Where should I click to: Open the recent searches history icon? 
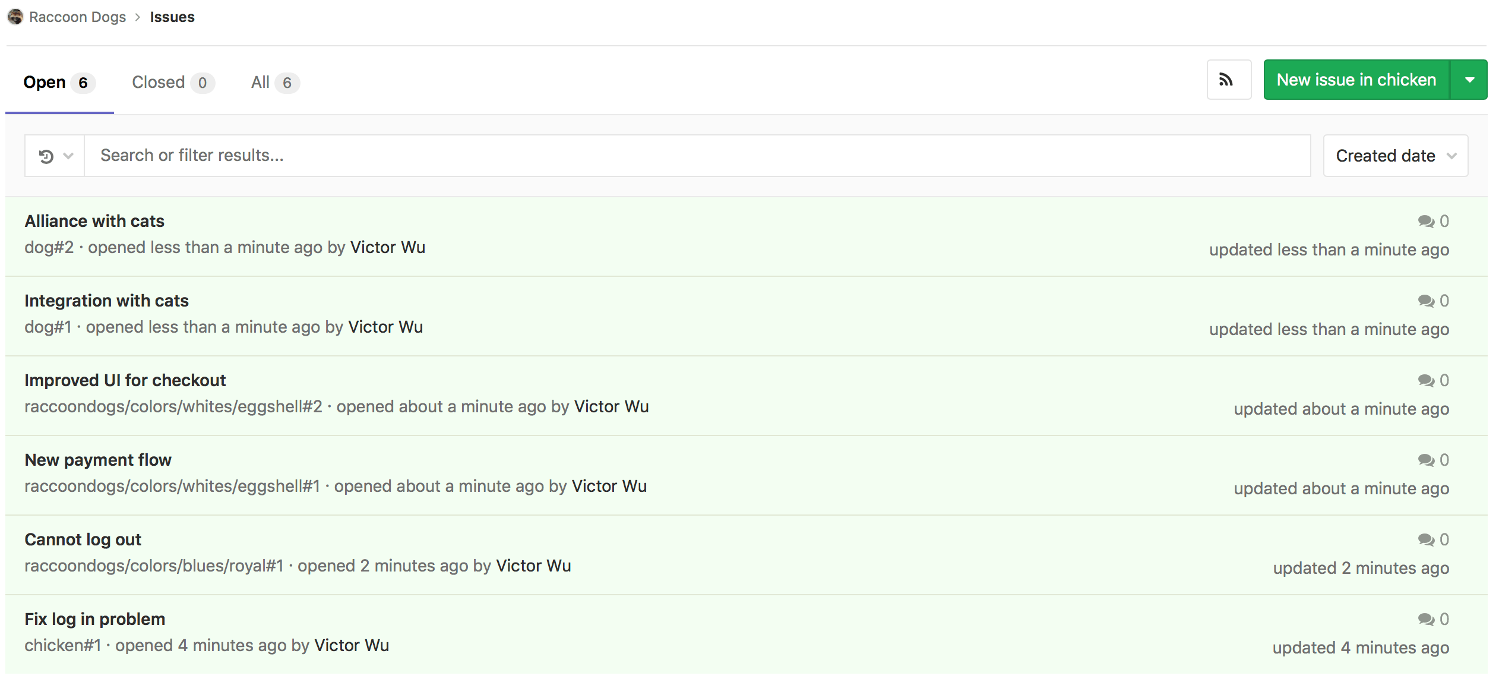click(x=46, y=155)
